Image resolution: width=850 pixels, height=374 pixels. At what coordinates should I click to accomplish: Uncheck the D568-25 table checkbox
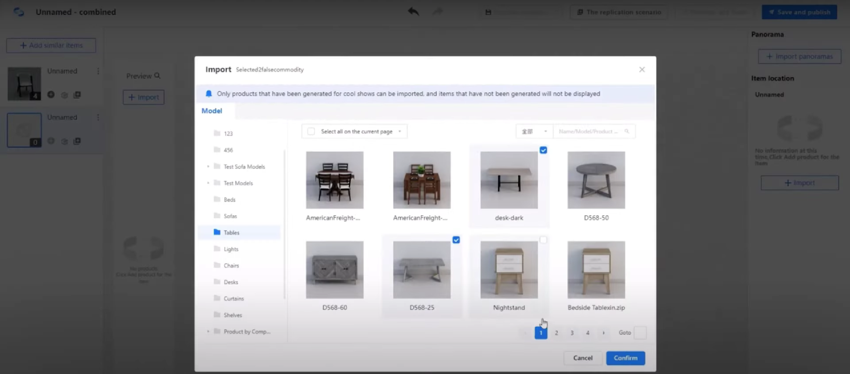[x=456, y=240]
